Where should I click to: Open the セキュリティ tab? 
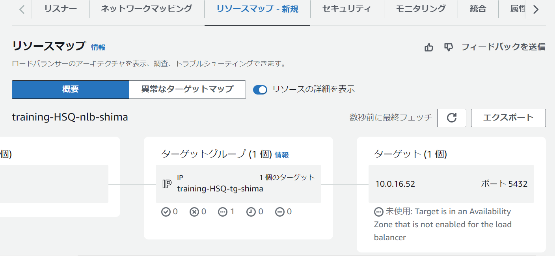tap(346, 9)
